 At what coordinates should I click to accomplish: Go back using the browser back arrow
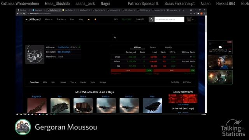pyautogui.click(x=18, y=14)
